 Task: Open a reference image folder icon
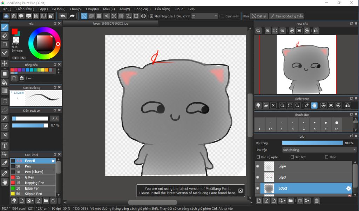266,105
